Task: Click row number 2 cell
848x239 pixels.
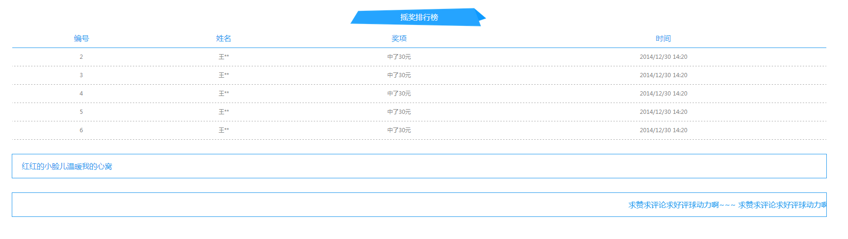Action: coord(81,57)
